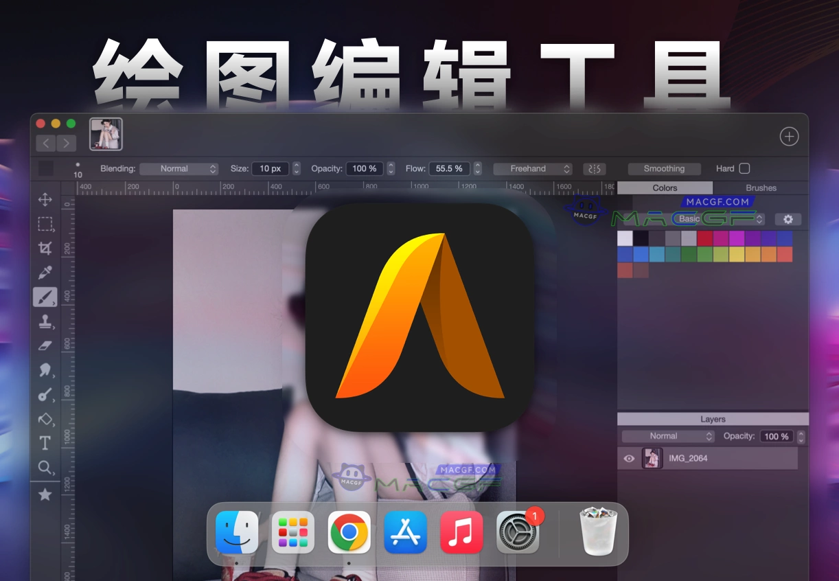Select the white color swatch
Image resolution: width=839 pixels, height=581 pixels.
(x=625, y=238)
